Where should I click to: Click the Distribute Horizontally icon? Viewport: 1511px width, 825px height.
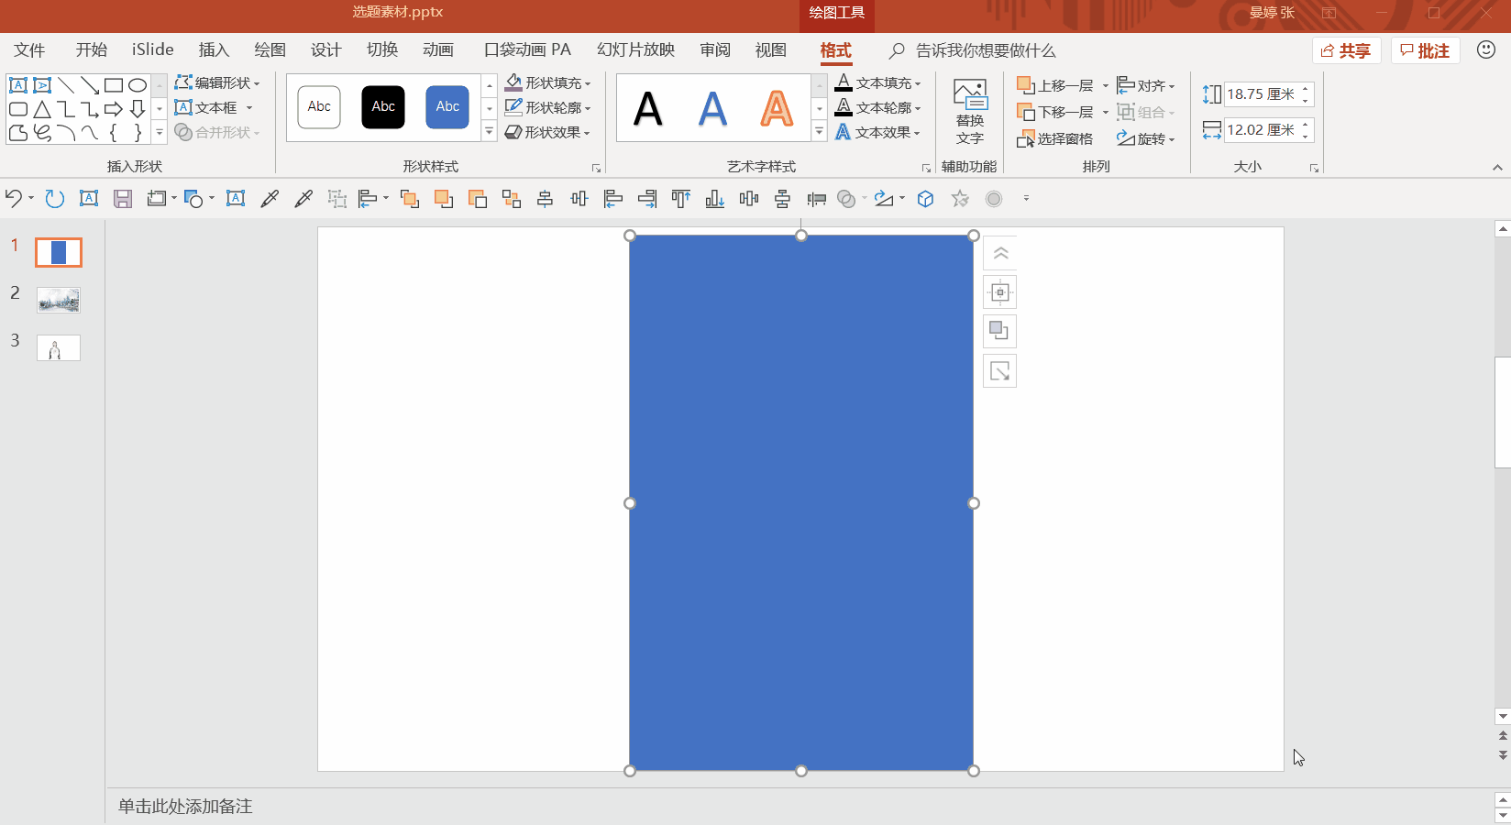pos(749,199)
